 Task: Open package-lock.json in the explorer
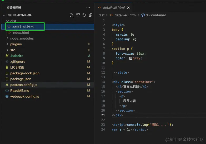click(48, 73)
